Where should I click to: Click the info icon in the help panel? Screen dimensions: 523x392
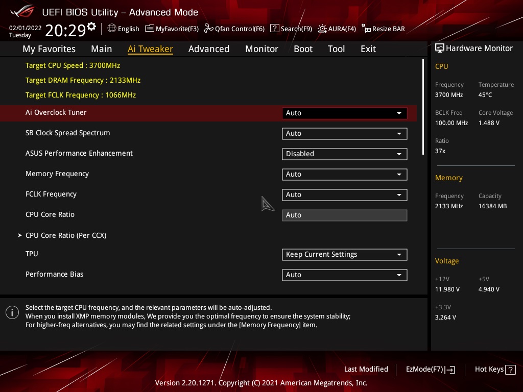12,312
